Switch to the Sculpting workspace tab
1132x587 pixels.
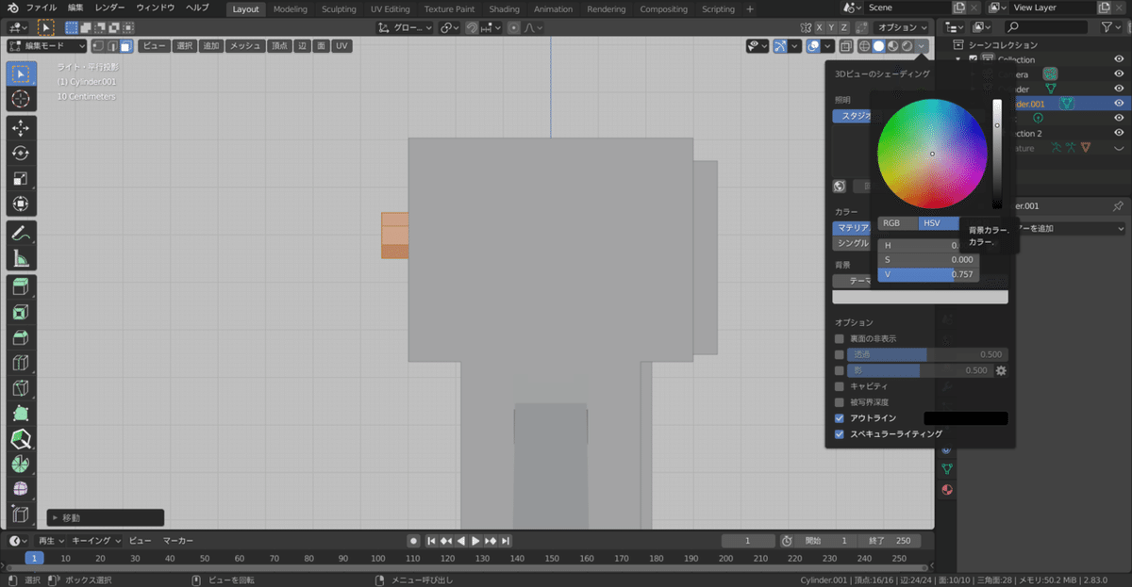click(x=339, y=9)
